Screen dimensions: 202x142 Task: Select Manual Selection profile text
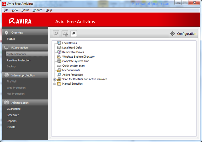[x=72, y=84]
